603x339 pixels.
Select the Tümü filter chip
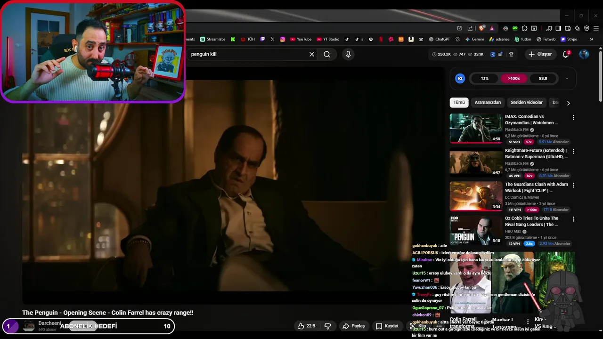[459, 103]
